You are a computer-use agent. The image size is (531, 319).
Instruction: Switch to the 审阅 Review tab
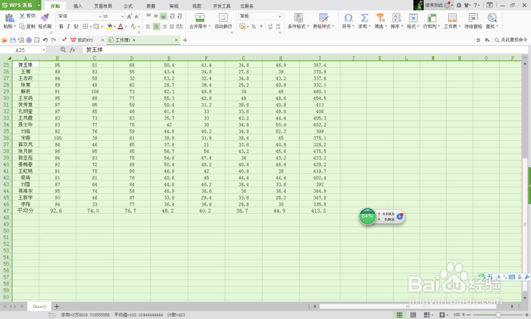(x=174, y=6)
